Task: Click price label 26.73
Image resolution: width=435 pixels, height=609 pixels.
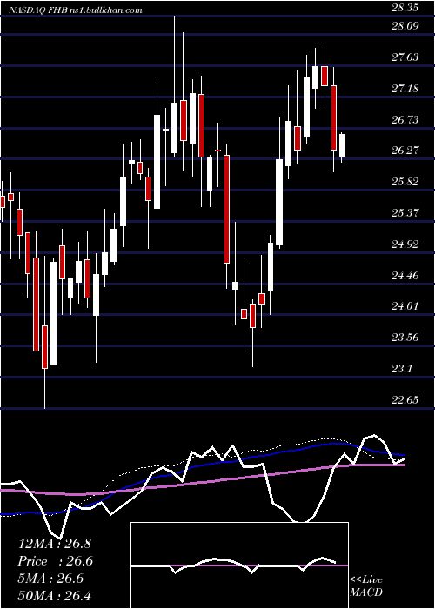Action: (405, 120)
